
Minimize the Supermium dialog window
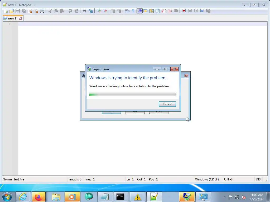click(x=157, y=69)
